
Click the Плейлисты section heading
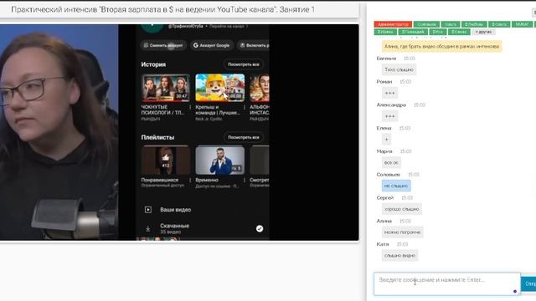158,137
